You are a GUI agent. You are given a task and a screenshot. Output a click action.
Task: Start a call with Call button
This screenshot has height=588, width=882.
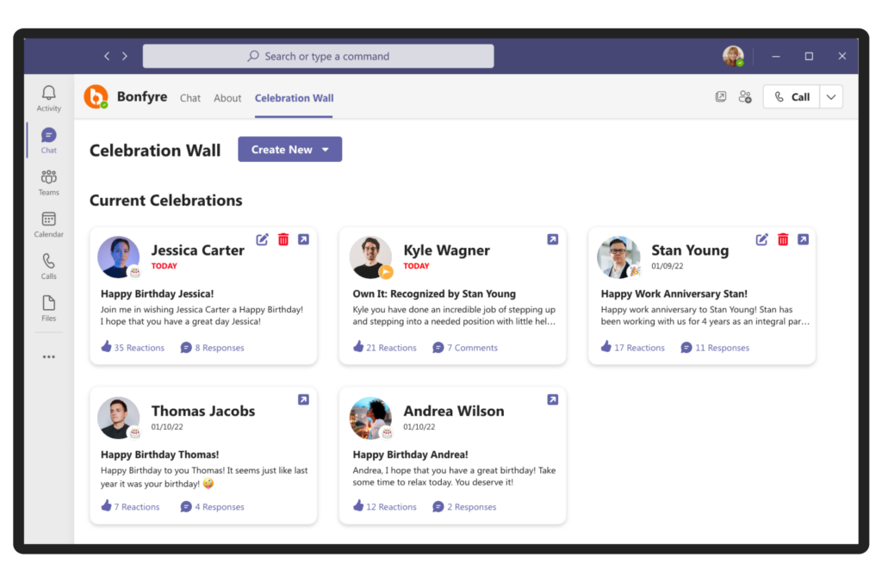click(792, 97)
